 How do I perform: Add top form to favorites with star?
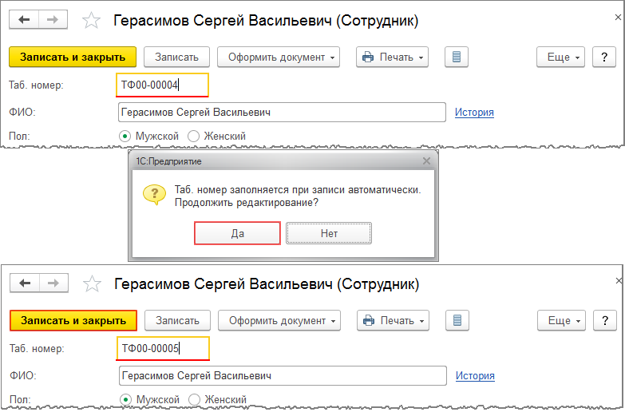click(91, 20)
